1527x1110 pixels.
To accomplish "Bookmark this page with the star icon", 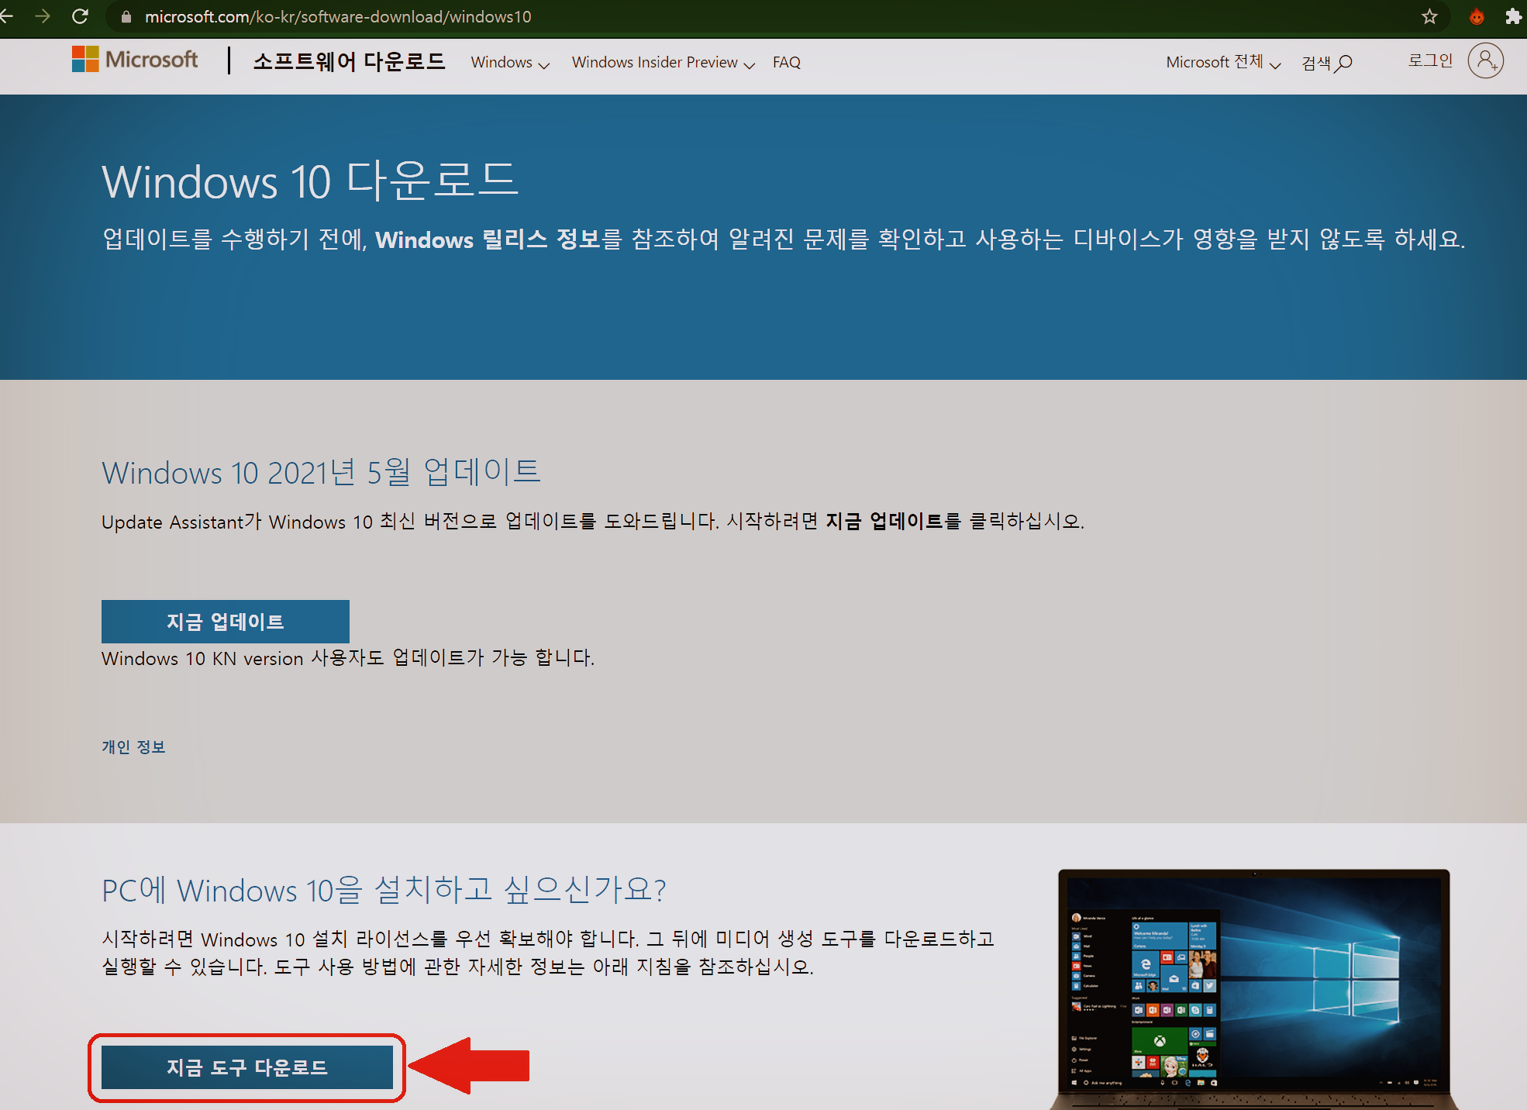I will [x=1429, y=16].
